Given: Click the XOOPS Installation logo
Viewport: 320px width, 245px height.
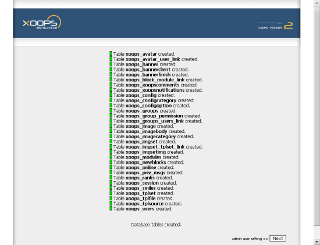Looking at the screenshot, I should [42, 22].
